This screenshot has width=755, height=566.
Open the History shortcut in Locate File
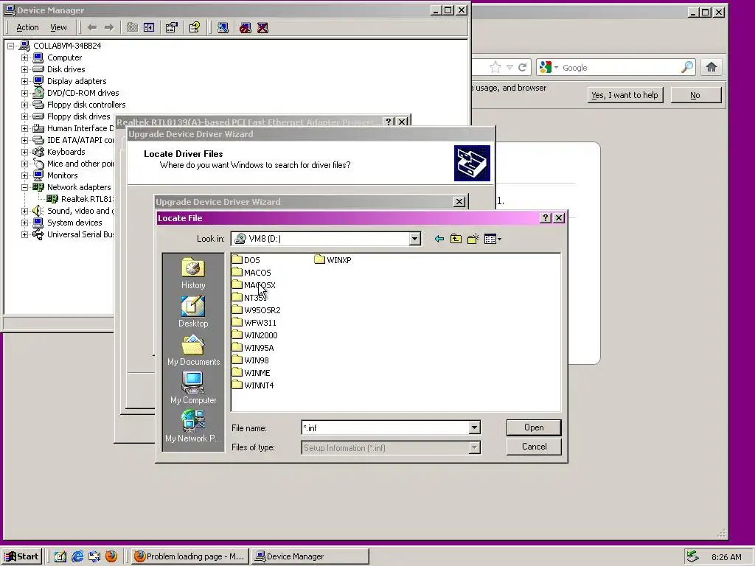click(193, 273)
